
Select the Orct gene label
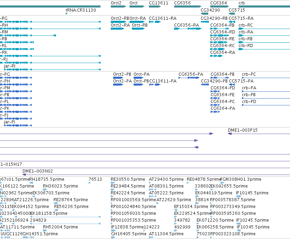point(134,3)
